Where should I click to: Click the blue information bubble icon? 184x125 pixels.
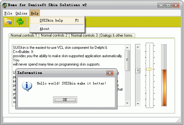pyautogui.click(x=27, y=86)
